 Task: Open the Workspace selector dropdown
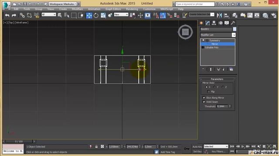63,4
